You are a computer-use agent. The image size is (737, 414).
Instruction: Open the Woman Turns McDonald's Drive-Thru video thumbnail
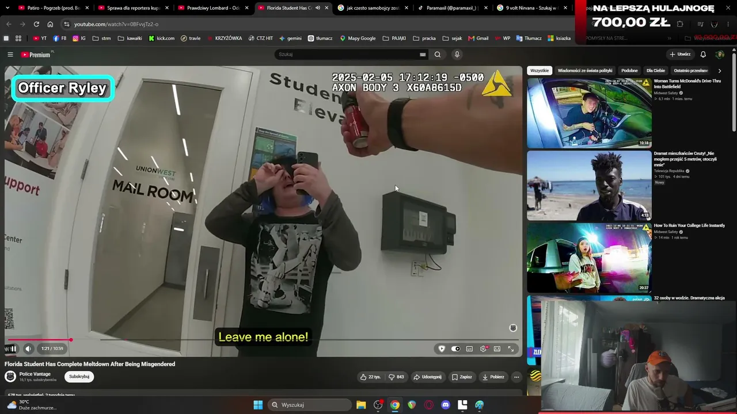(x=589, y=113)
